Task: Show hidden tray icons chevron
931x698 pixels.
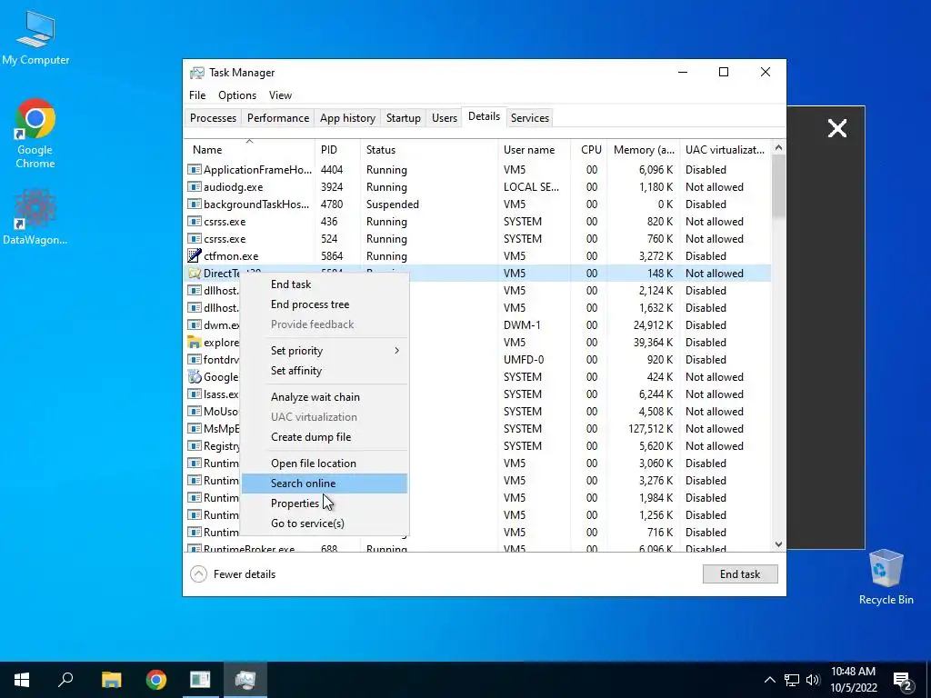Action: 769,680
